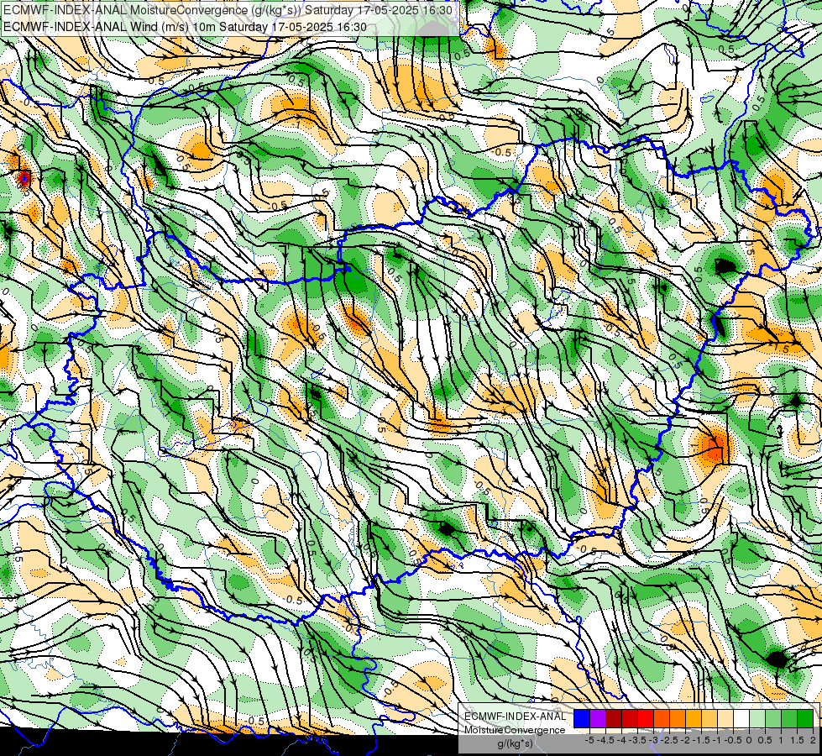Click the '-3.5' tick on the legend
This screenshot has width=822, height=756.
[x=637, y=740]
